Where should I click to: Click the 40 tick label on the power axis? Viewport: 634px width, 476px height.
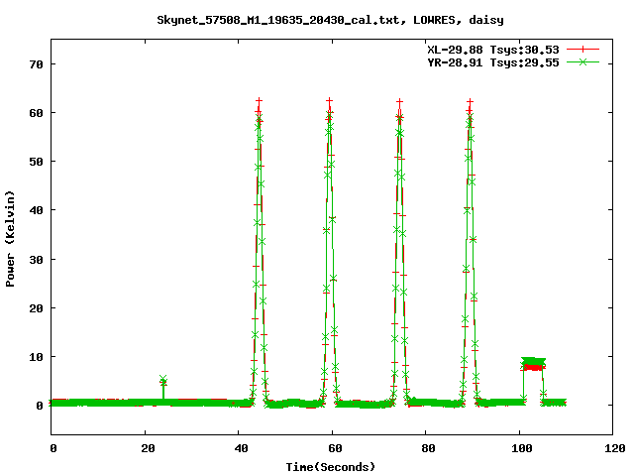click(36, 210)
